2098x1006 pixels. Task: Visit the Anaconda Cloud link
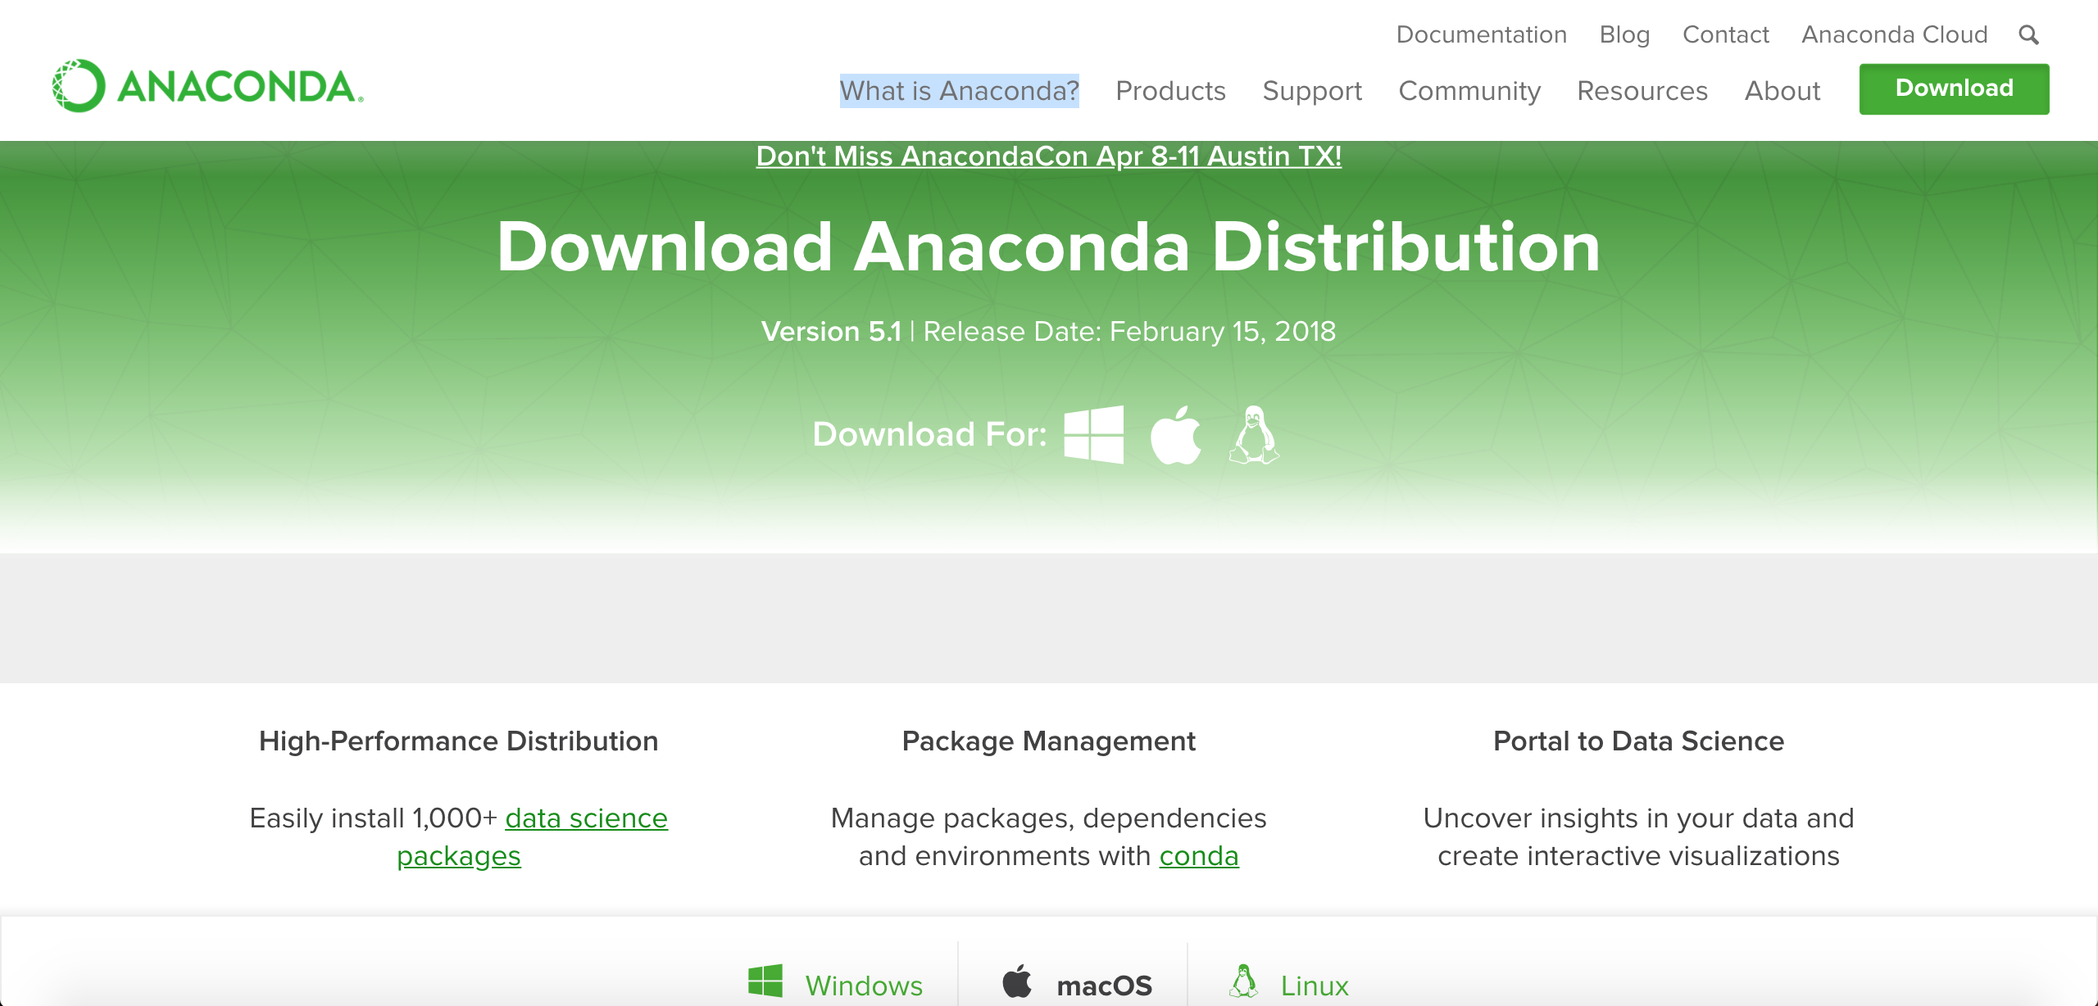point(1895,34)
